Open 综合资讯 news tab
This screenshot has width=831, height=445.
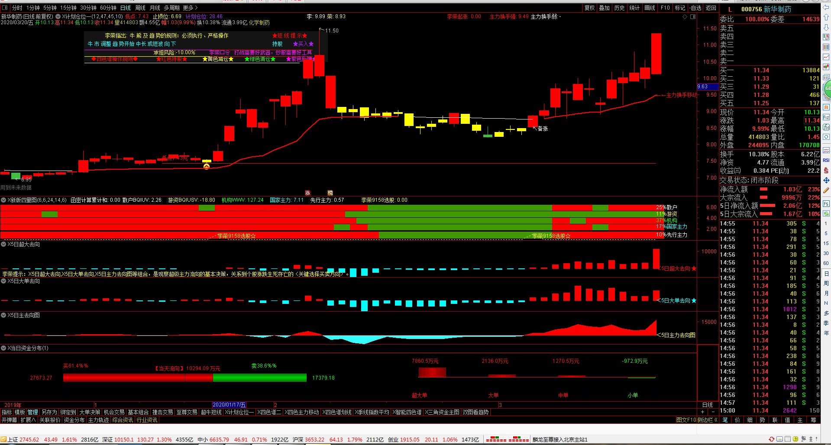point(123,420)
